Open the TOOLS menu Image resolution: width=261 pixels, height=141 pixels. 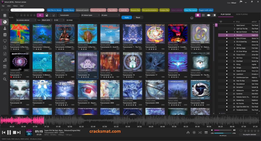[x=15, y=6]
